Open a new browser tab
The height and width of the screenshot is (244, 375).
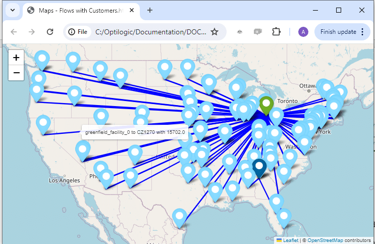click(150, 10)
